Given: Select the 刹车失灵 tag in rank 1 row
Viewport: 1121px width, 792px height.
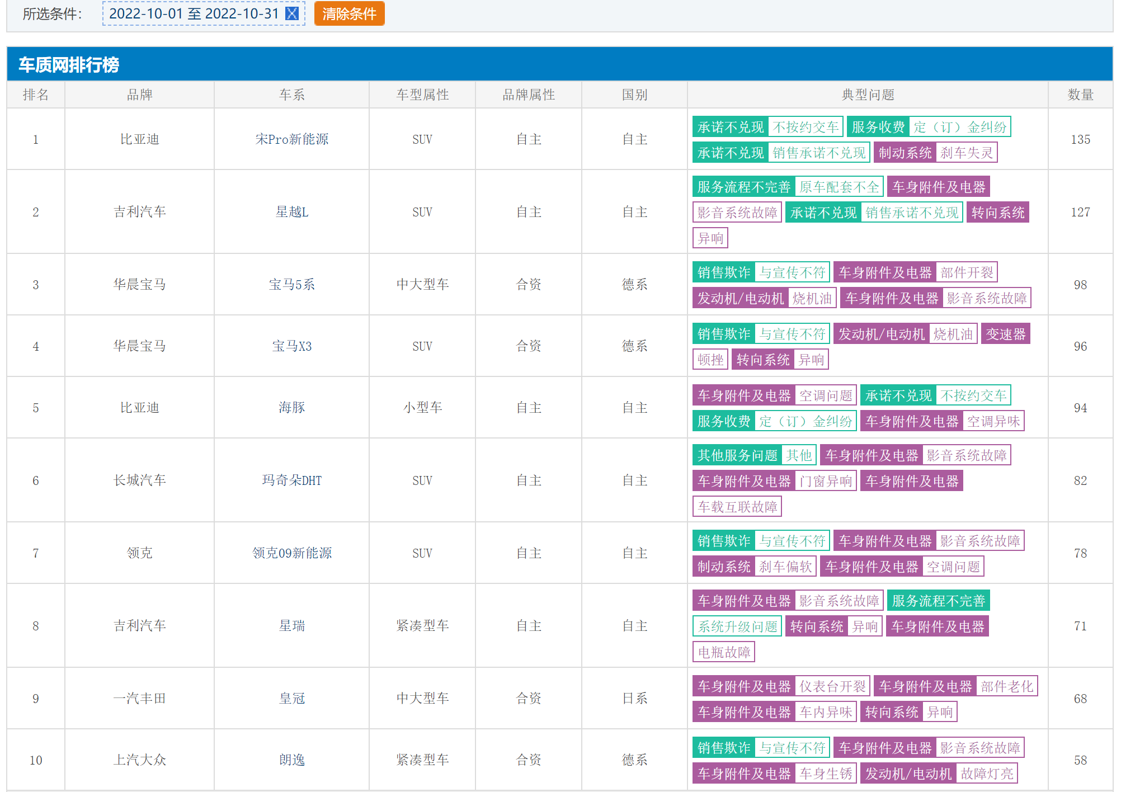Looking at the screenshot, I should [966, 153].
